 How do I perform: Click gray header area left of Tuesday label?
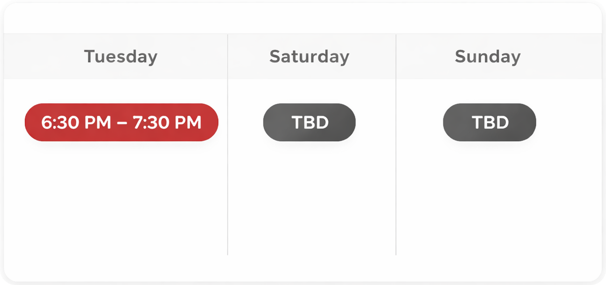point(43,57)
